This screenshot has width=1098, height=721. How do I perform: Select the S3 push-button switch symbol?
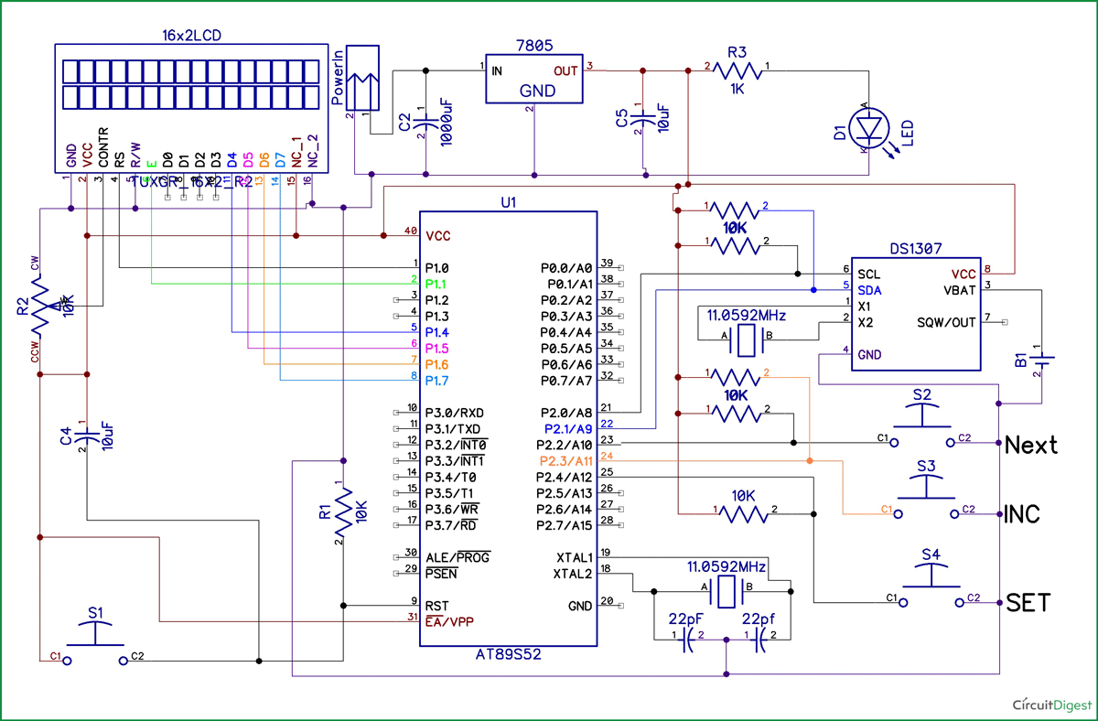click(x=926, y=494)
